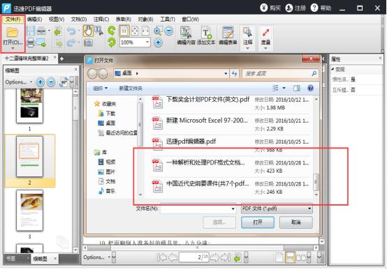Click the marquee zoom magnifier icon
387x269 pixels.
click(158, 31)
